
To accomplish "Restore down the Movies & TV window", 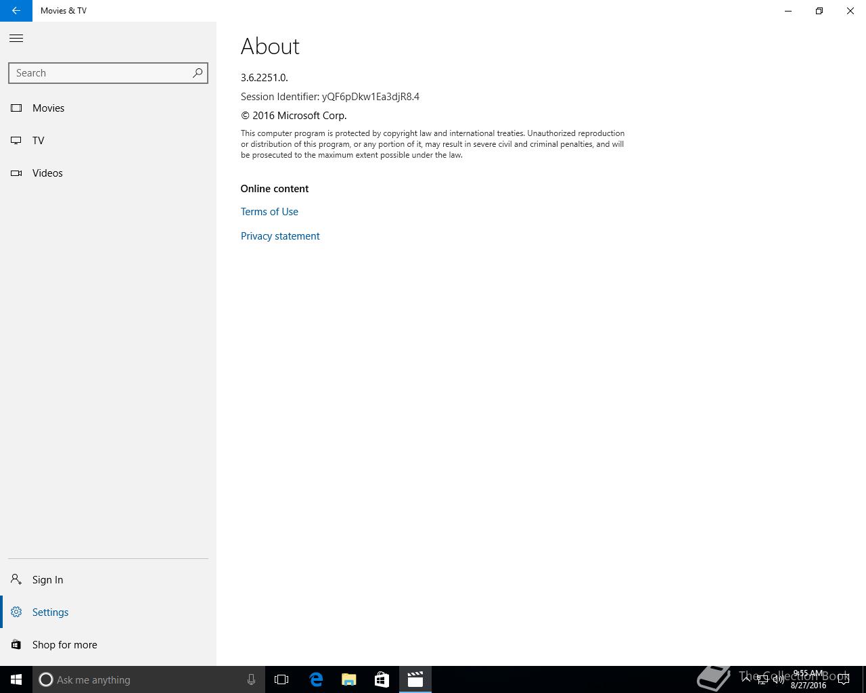I will pyautogui.click(x=819, y=11).
